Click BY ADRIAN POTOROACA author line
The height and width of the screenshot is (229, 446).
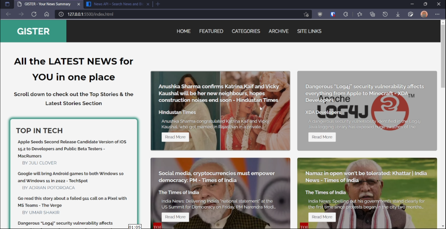[49, 188]
